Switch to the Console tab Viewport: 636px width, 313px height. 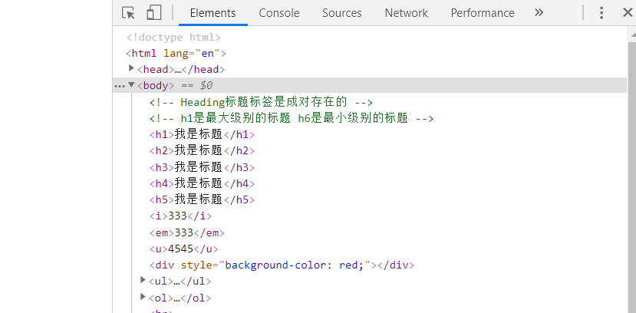[x=279, y=13]
